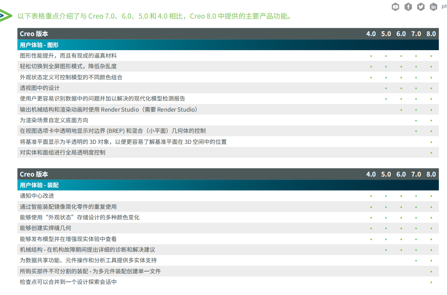The height and width of the screenshot is (295, 447).
Task: Click the Render Studio feature row text
Action: point(109,110)
